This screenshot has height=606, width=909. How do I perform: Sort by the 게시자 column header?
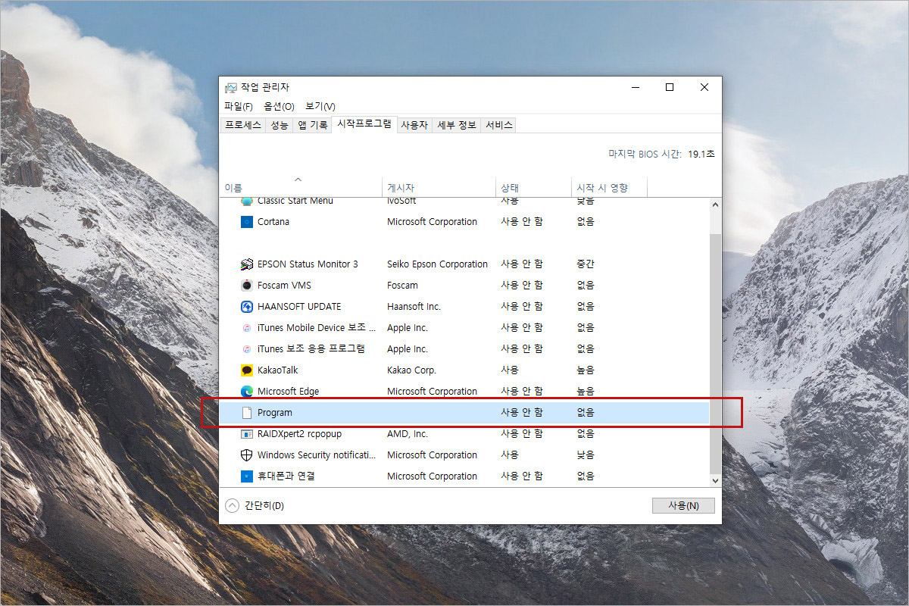coord(439,187)
